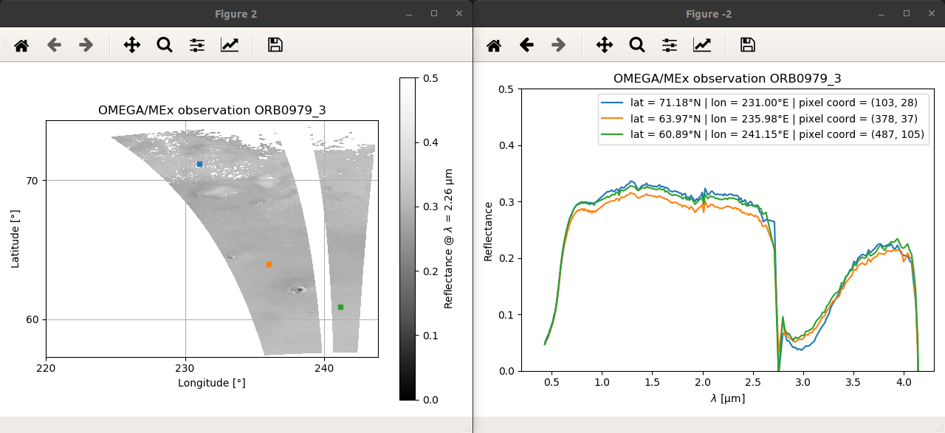Activate the Pan tool in Figure -2
This screenshot has width=945, height=433.
[605, 45]
